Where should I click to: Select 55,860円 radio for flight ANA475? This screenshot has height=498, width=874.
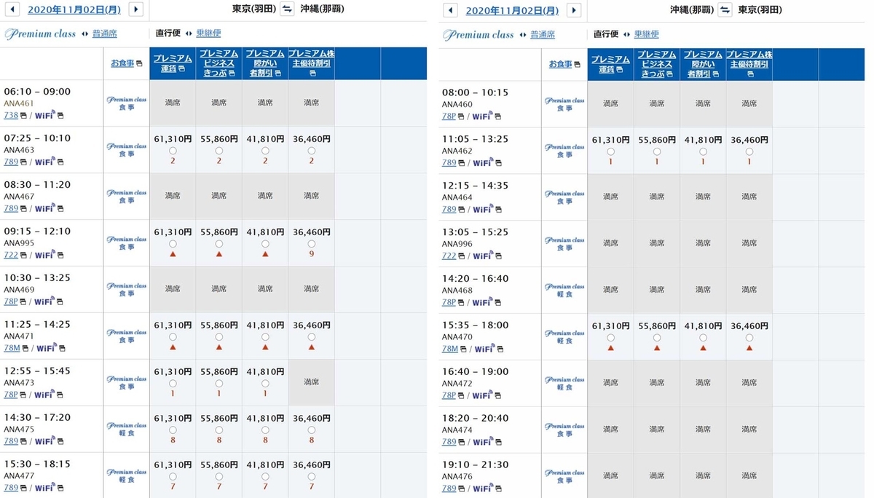click(219, 430)
